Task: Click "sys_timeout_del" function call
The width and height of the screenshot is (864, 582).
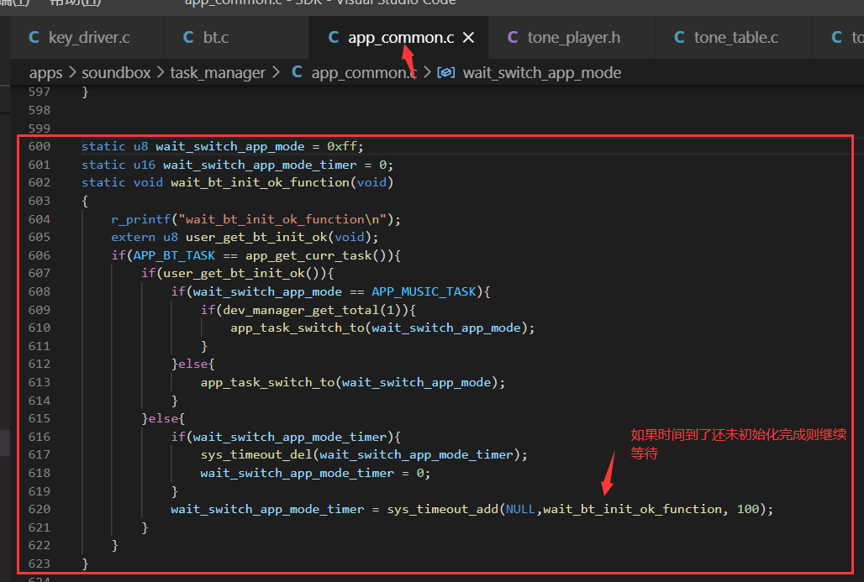Action: point(256,455)
